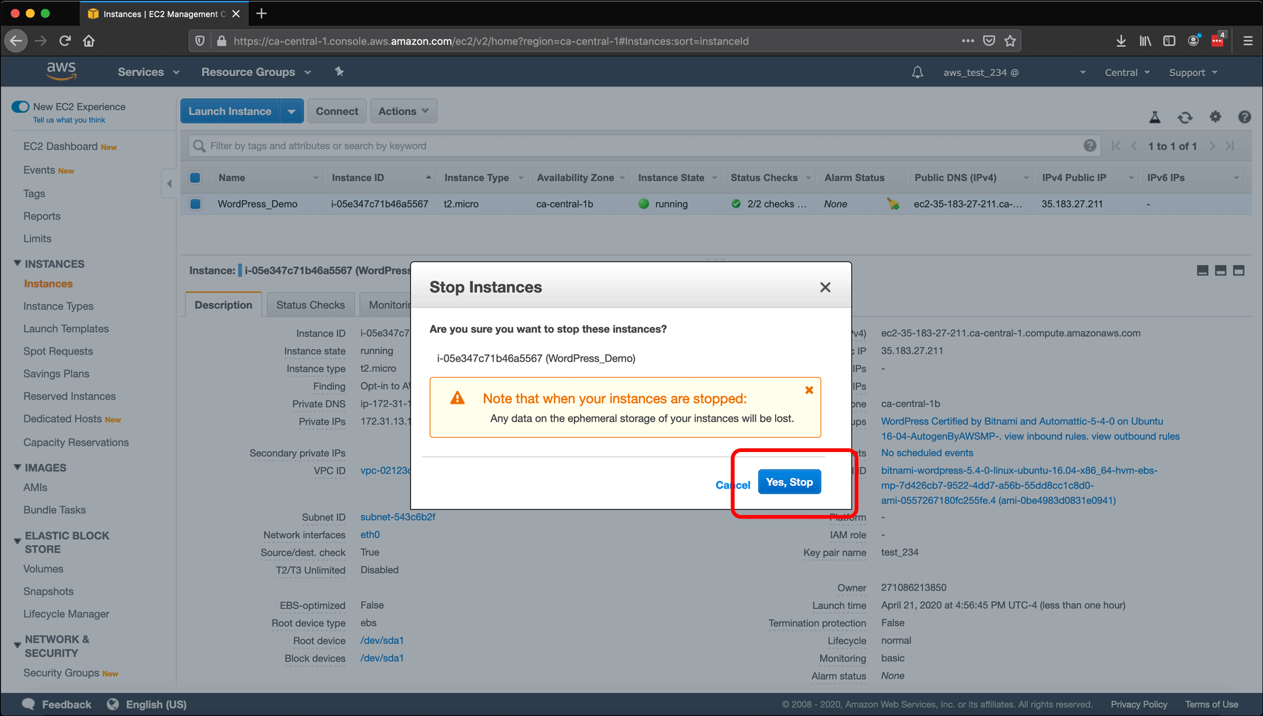Open Firefox downloads panel
The height and width of the screenshot is (716, 1263).
pos(1121,40)
